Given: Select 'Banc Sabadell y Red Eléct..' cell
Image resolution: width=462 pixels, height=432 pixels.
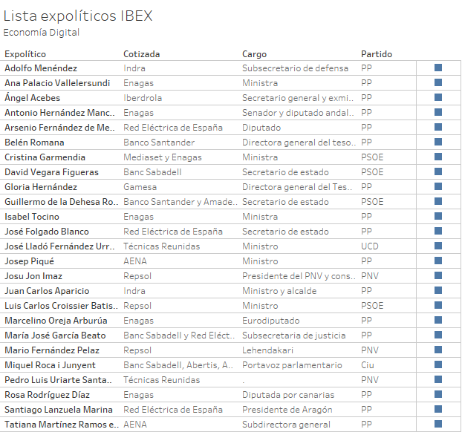Looking at the screenshot, I should point(179,336).
